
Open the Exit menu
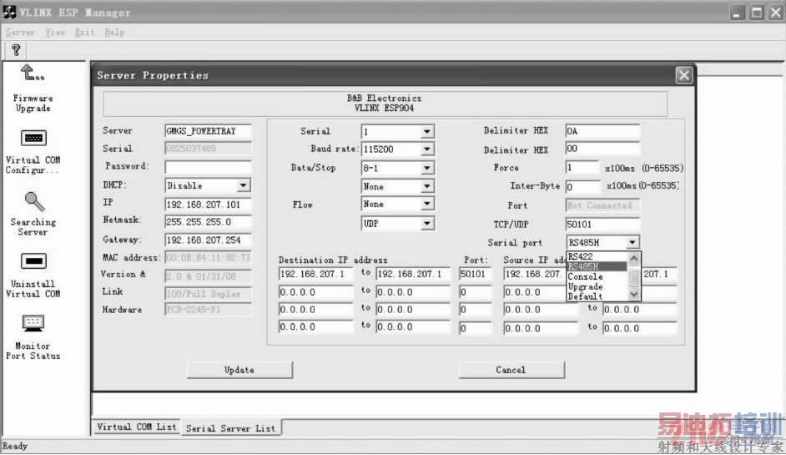click(x=84, y=32)
